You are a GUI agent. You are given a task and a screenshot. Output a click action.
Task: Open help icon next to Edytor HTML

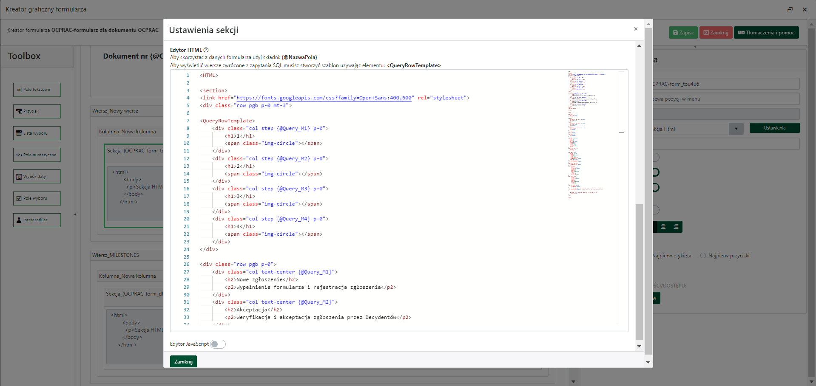(206, 50)
